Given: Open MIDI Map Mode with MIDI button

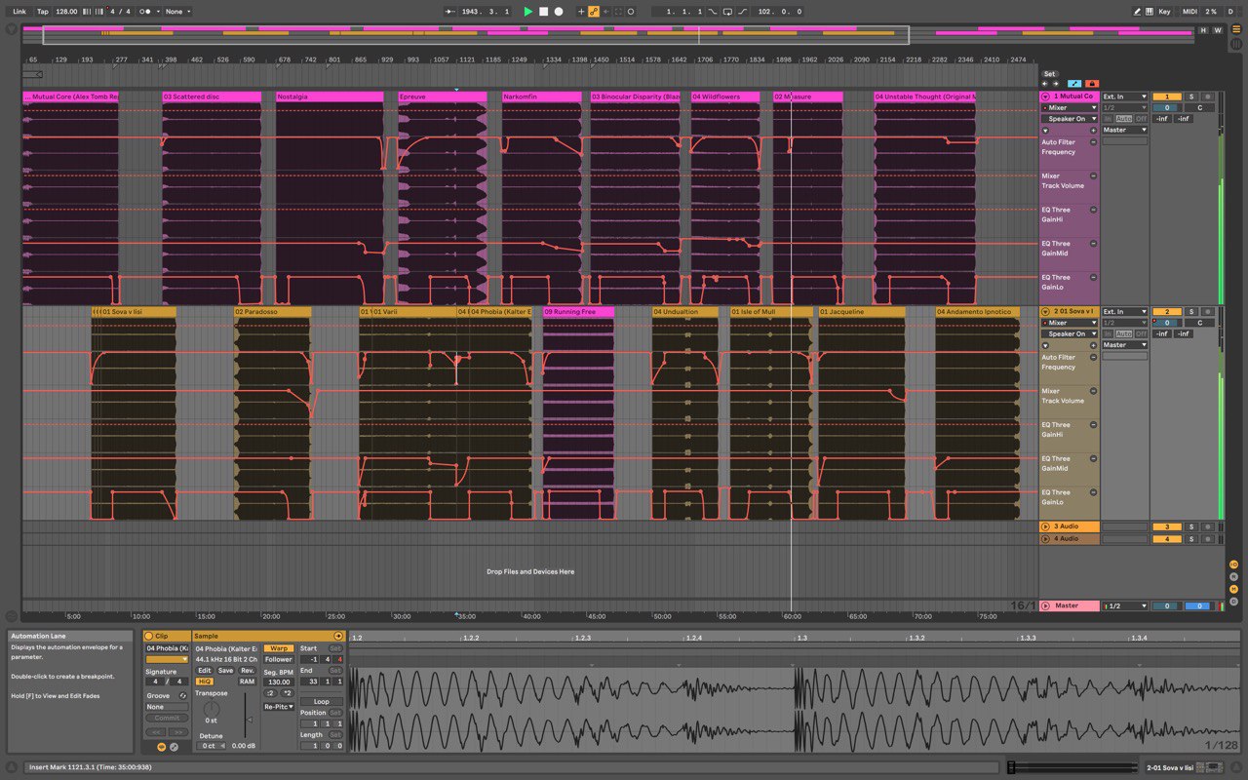Looking at the screenshot, I should click(1189, 12).
